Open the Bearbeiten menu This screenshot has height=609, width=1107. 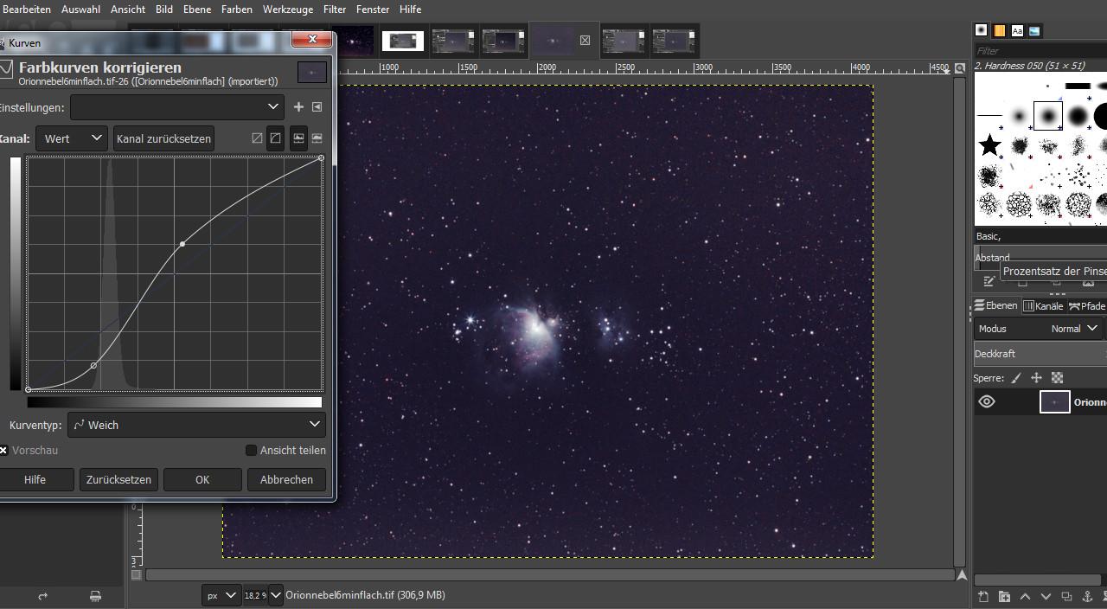tap(26, 9)
